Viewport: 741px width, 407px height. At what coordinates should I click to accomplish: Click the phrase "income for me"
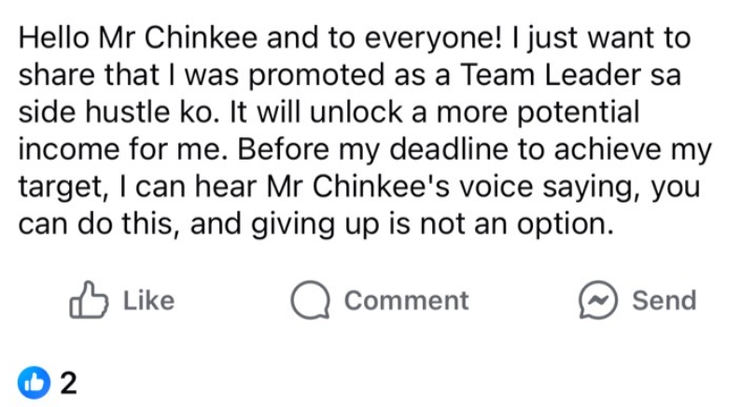tap(120, 149)
